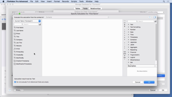Click in the fields search box
Viewport: 172px width, 97px height.
click(26, 24)
